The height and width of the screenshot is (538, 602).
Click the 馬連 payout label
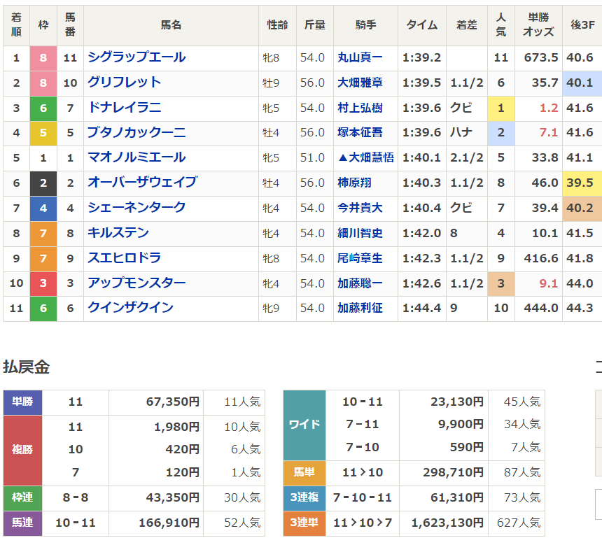22,523
